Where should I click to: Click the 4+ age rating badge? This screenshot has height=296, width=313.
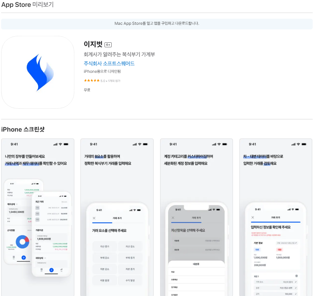(108, 45)
